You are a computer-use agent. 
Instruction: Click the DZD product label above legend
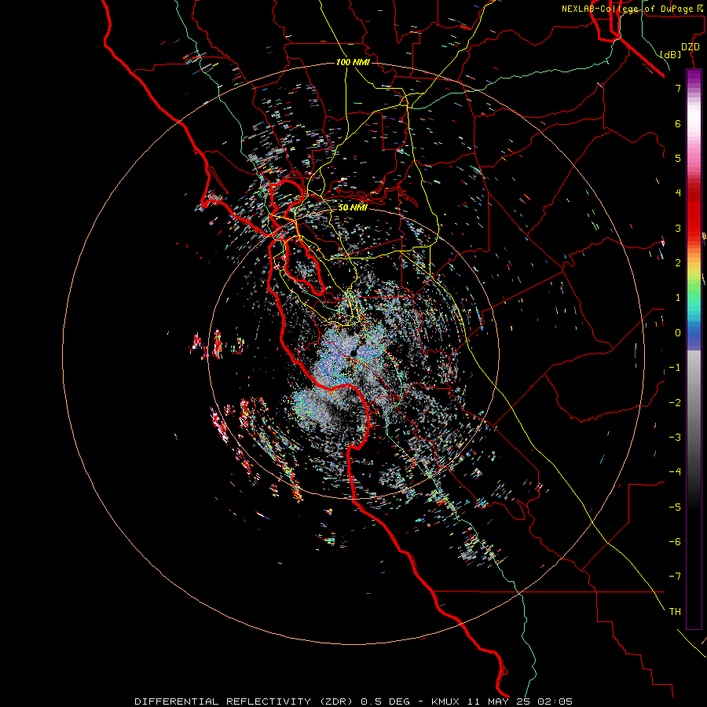[691, 47]
